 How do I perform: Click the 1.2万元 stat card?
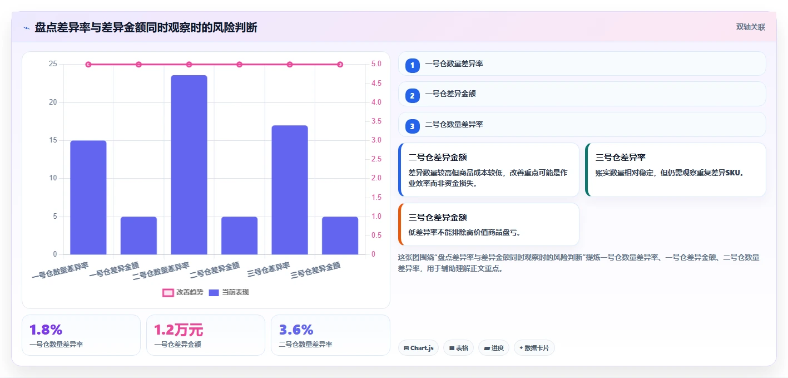[206, 335]
